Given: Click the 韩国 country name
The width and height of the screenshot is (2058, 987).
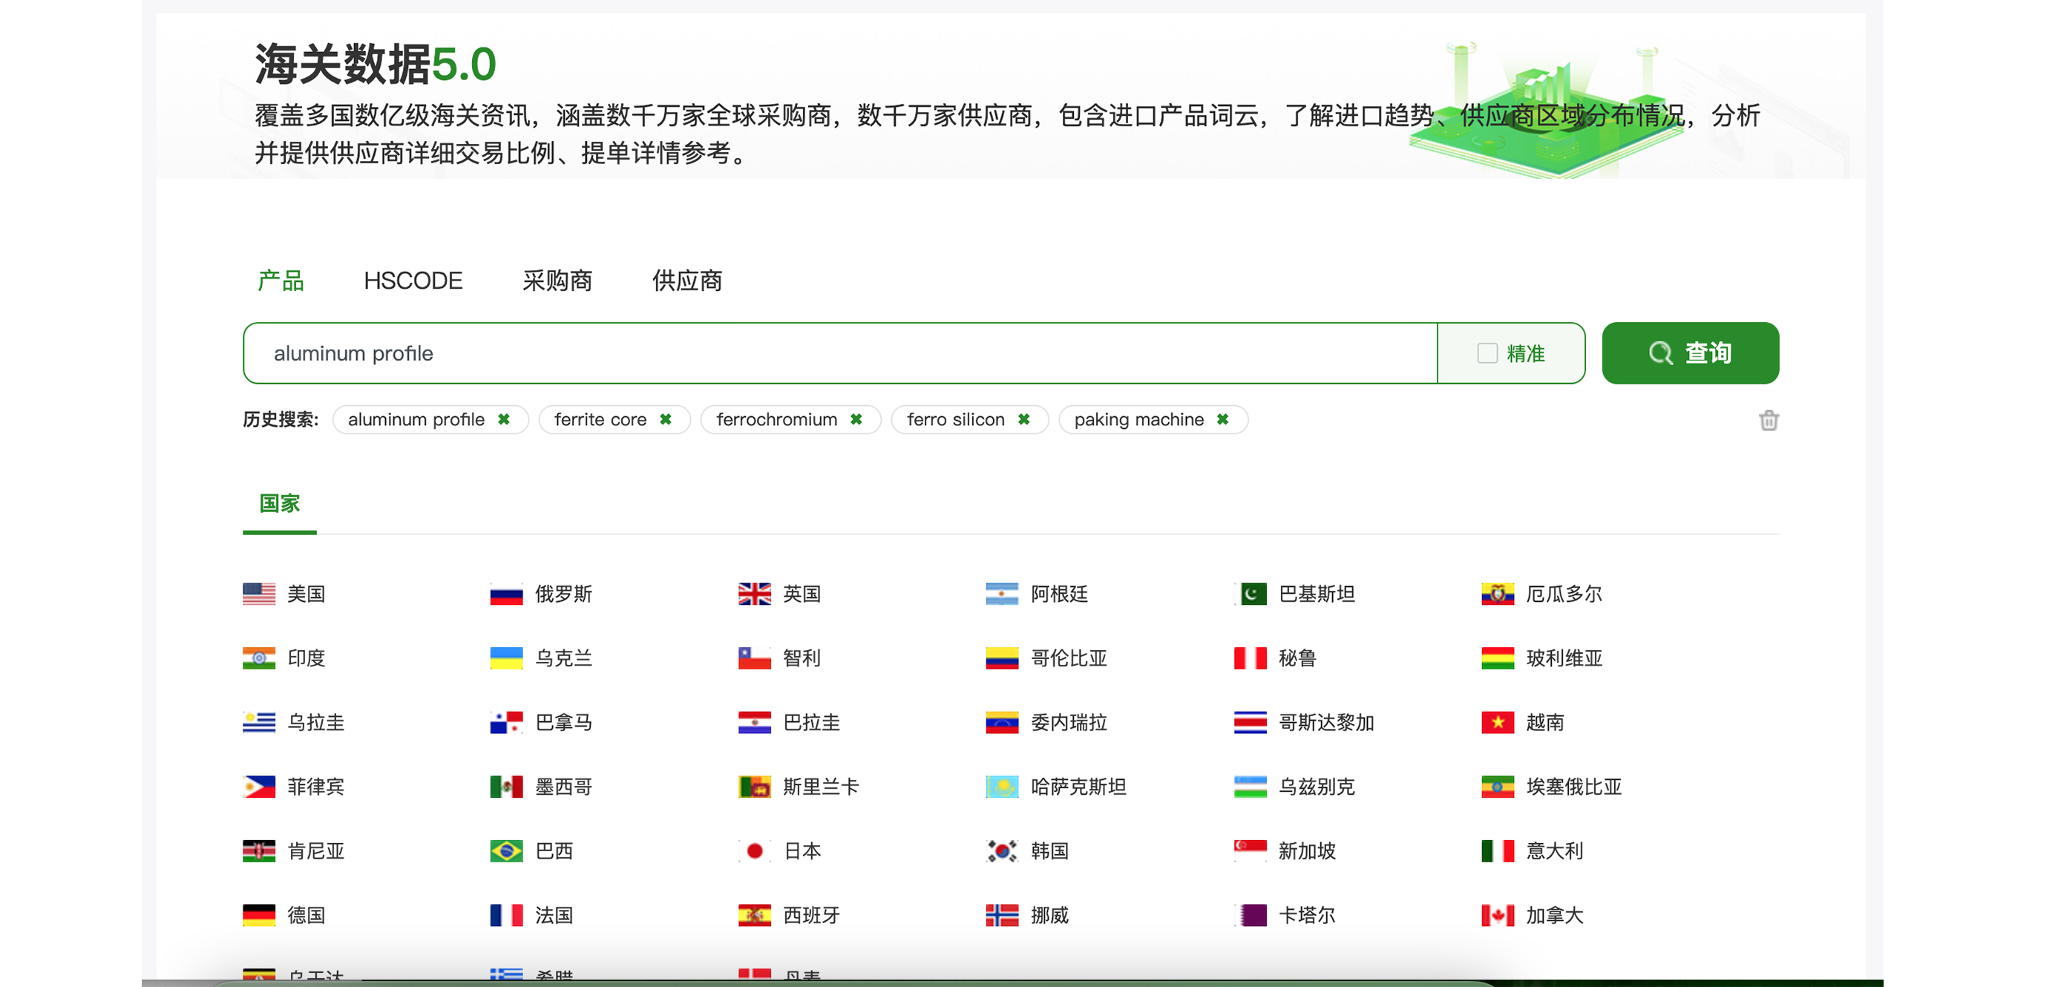Looking at the screenshot, I should click(1049, 850).
